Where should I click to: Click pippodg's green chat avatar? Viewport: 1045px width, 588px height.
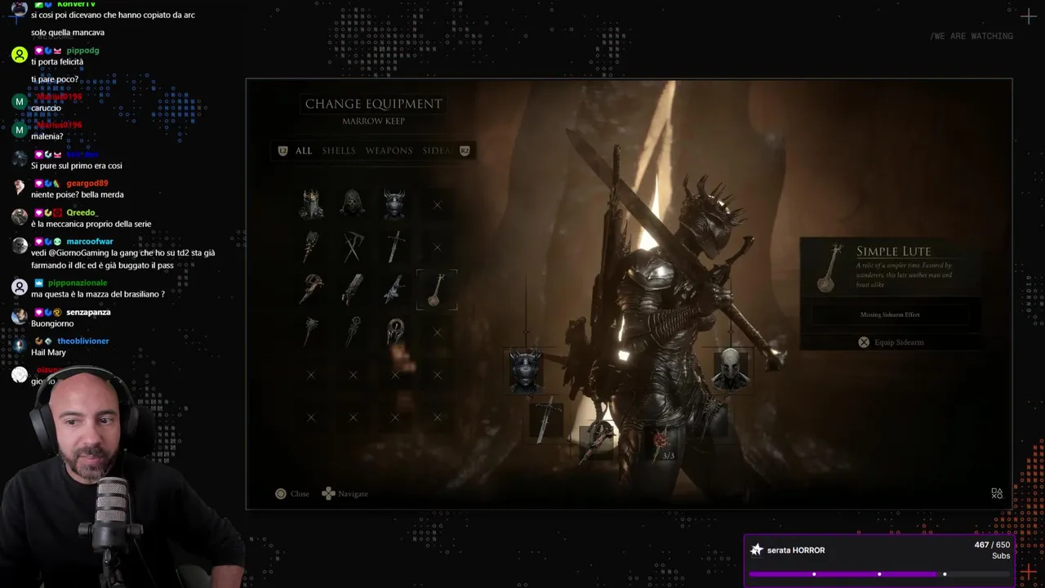coord(20,55)
